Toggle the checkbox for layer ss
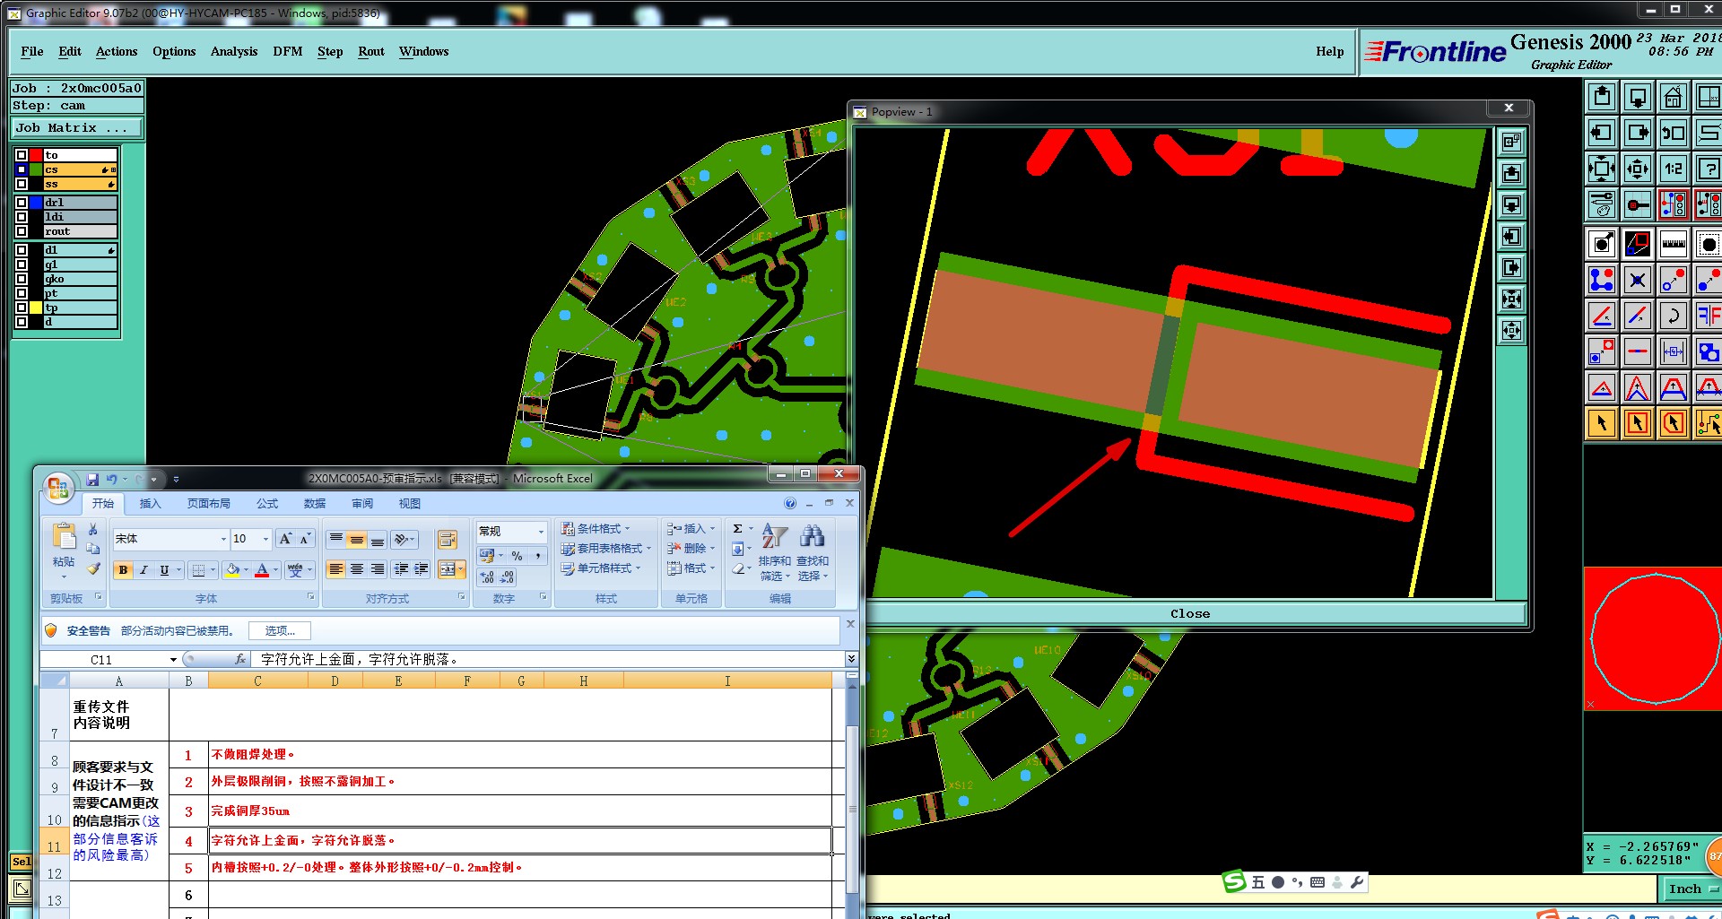Screen dimensions: 1722x919 pos(22,184)
